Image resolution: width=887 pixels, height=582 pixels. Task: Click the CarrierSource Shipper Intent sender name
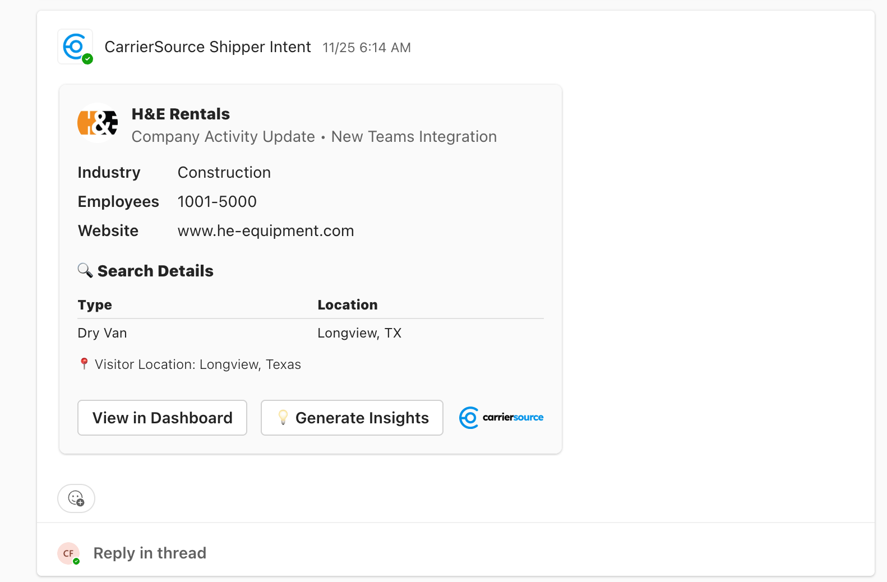(207, 47)
